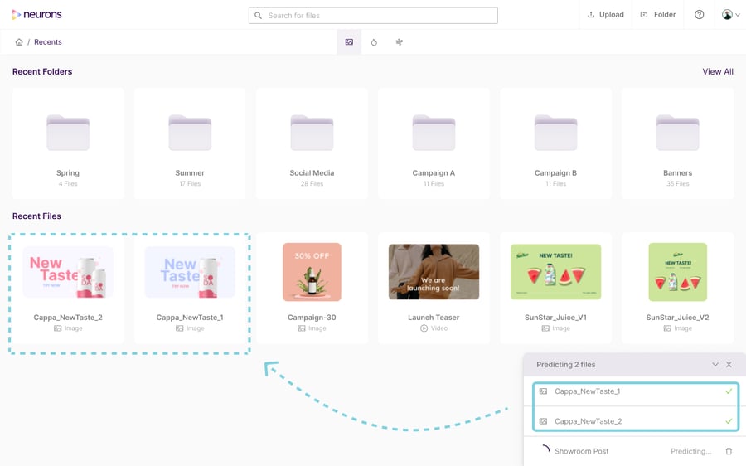
Task: Open the third toolbar tab icon
Action: pyautogui.click(x=399, y=42)
